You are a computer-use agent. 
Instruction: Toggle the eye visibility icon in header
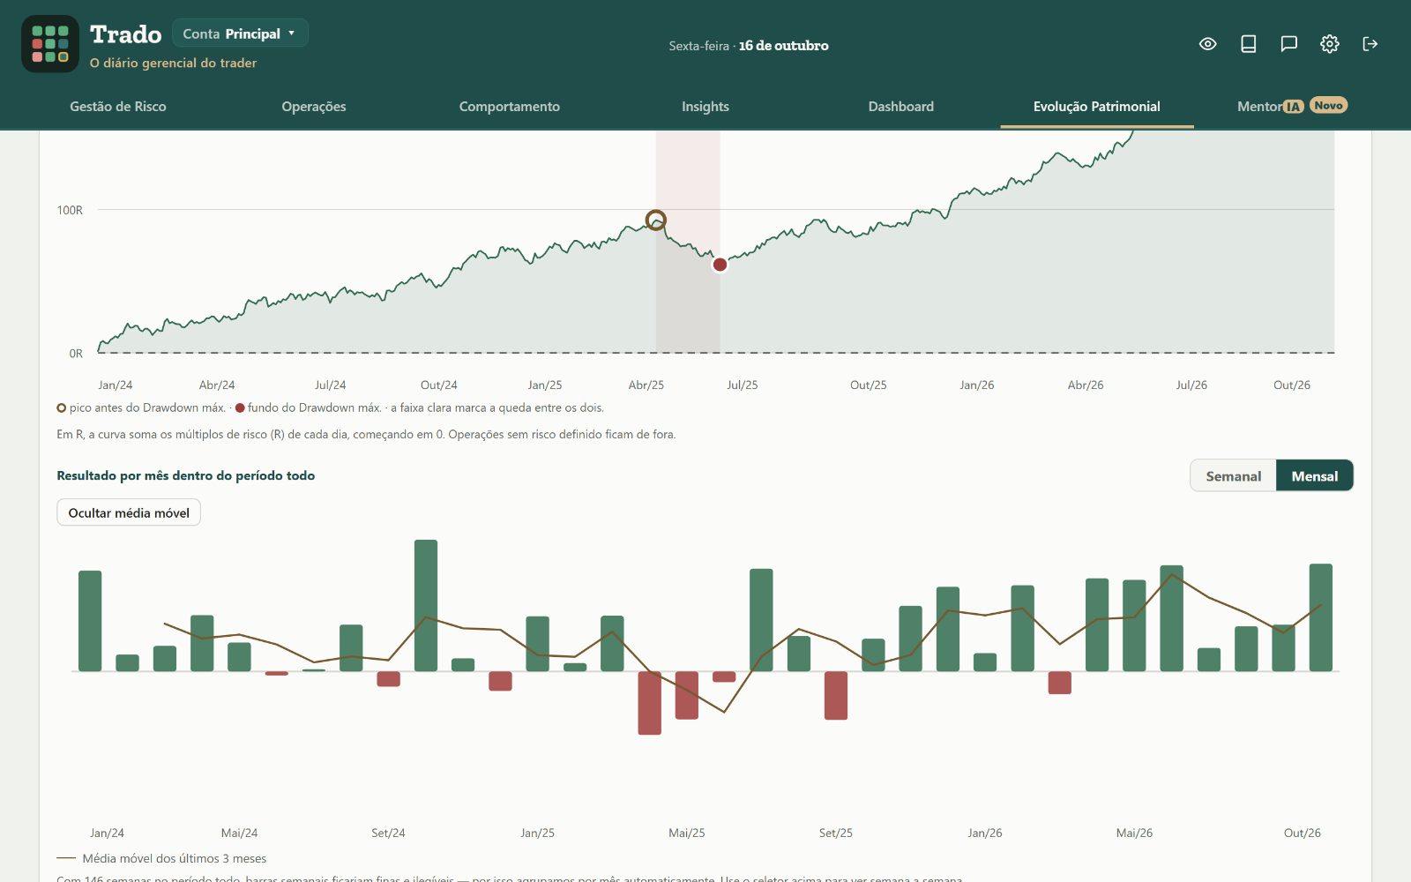[1208, 44]
